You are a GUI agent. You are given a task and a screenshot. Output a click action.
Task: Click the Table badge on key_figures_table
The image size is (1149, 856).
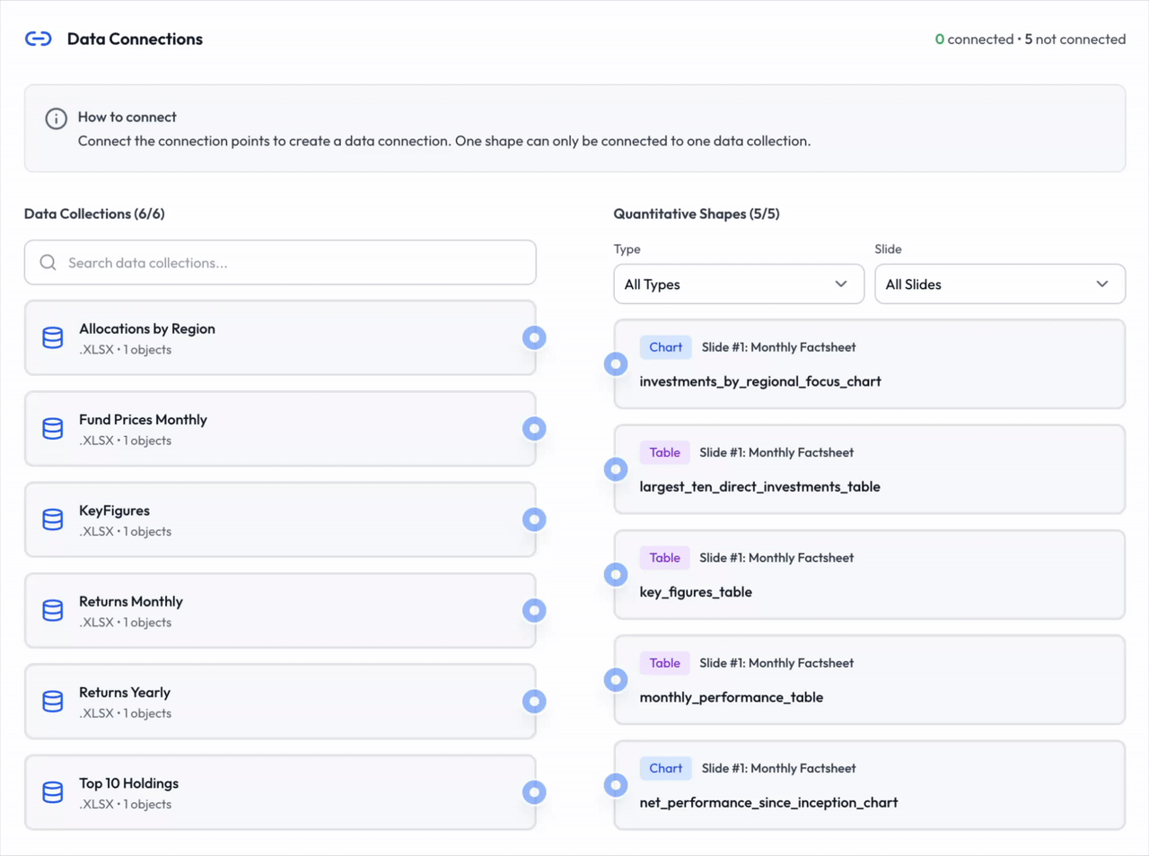coord(664,557)
